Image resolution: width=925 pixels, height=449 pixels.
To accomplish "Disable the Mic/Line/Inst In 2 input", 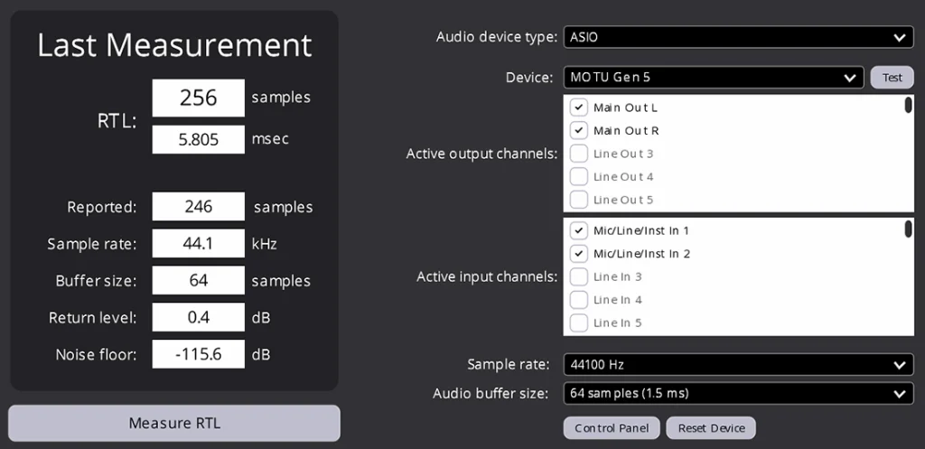I will click(579, 254).
